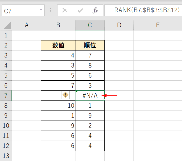Select row 5 header

click(x=6, y=75)
